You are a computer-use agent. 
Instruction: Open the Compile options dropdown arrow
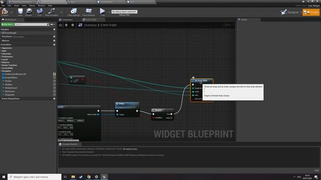12,12
